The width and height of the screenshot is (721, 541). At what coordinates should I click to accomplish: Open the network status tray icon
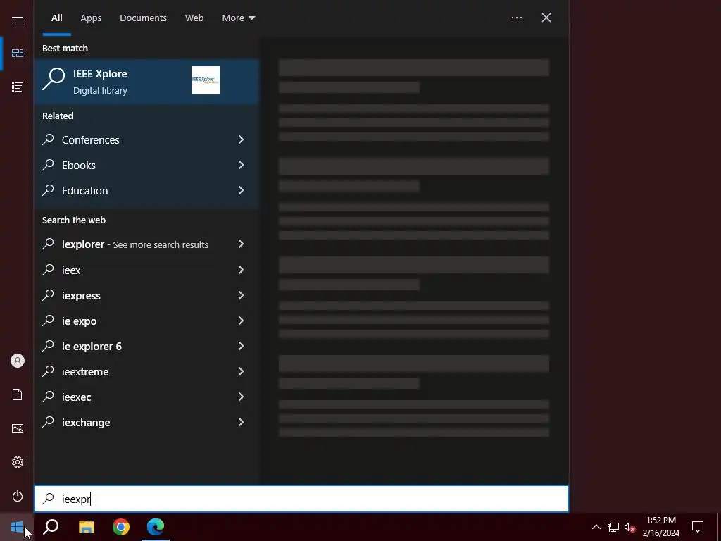(613, 527)
